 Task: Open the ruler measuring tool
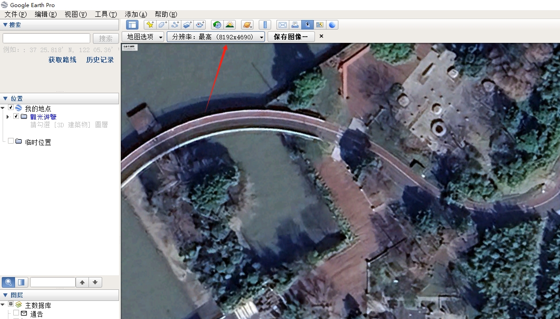(265, 25)
